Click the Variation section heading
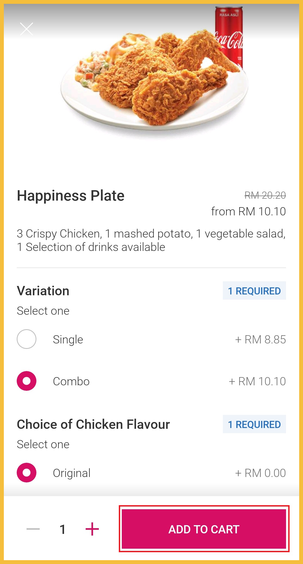This screenshot has width=303, height=564. click(x=43, y=291)
